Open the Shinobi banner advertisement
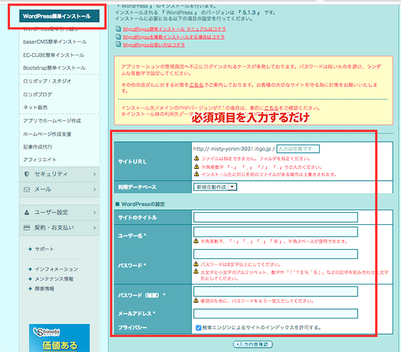Viewport: 401px width, 352px height. pyautogui.click(x=60, y=338)
